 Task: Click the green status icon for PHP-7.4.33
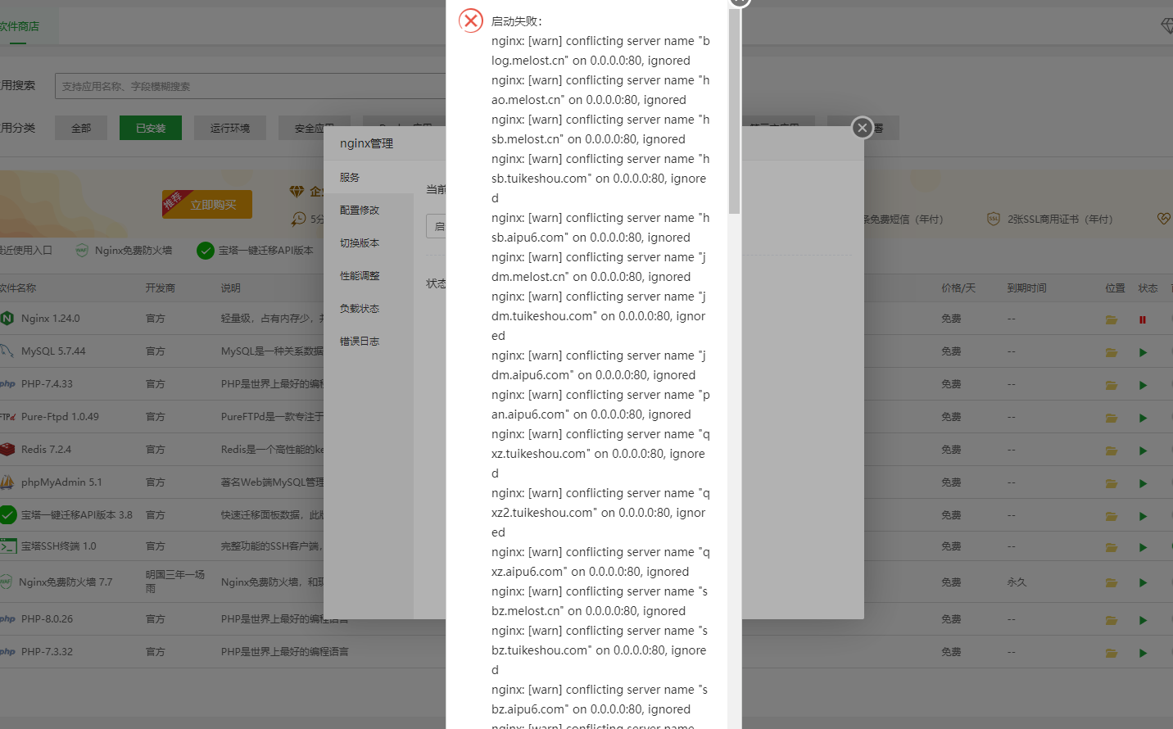pyautogui.click(x=1143, y=385)
